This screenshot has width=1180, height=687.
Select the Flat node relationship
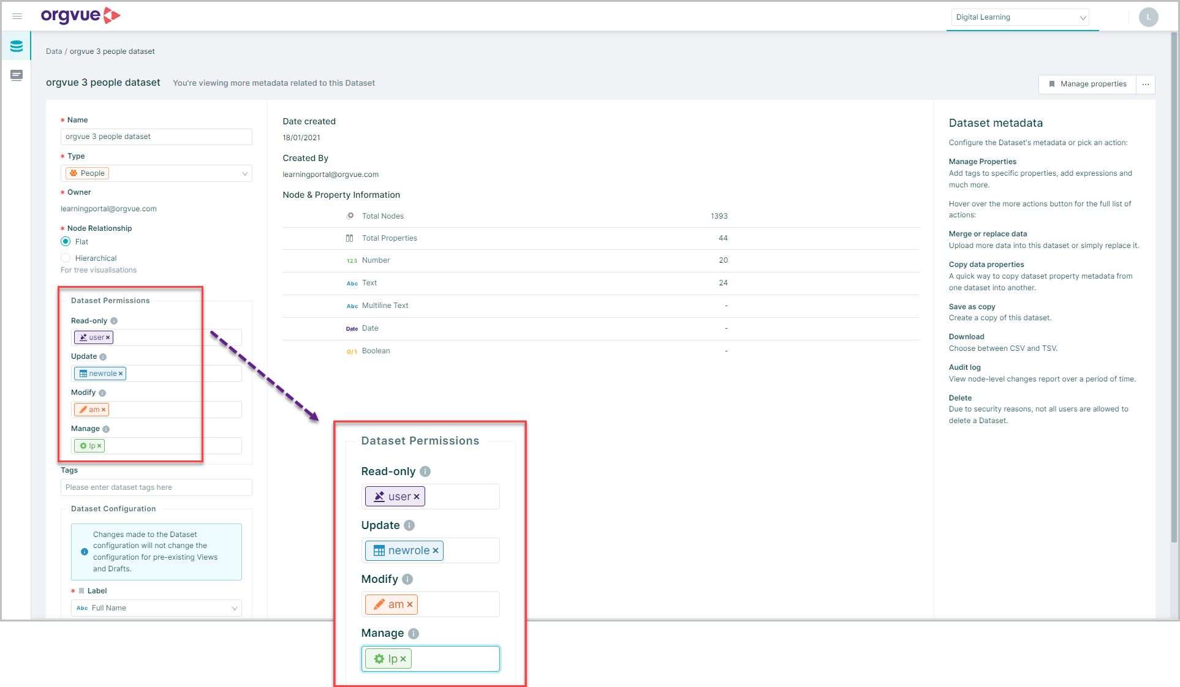coord(66,242)
